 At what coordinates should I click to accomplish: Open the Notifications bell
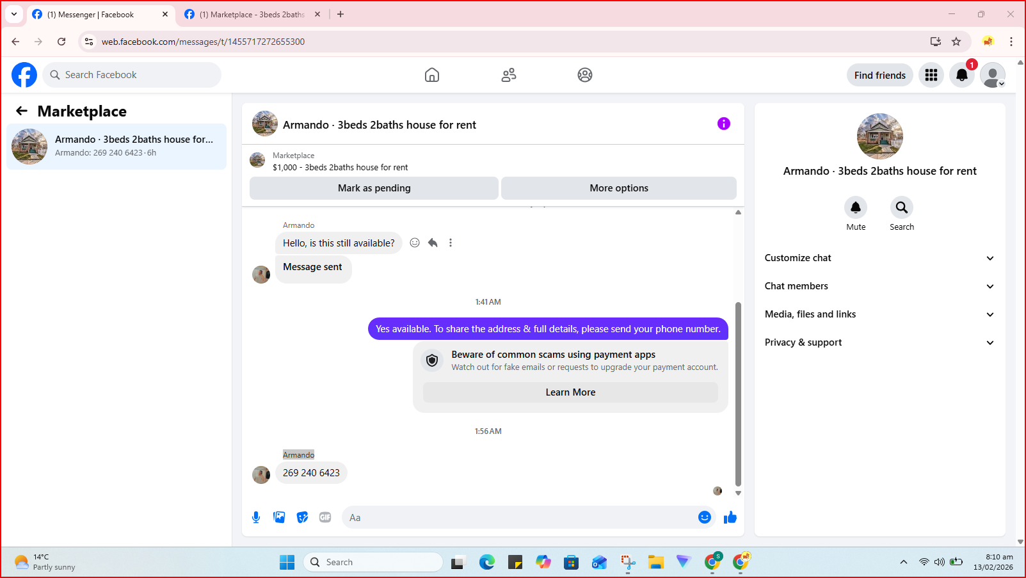pyautogui.click(x=962, y=75)
